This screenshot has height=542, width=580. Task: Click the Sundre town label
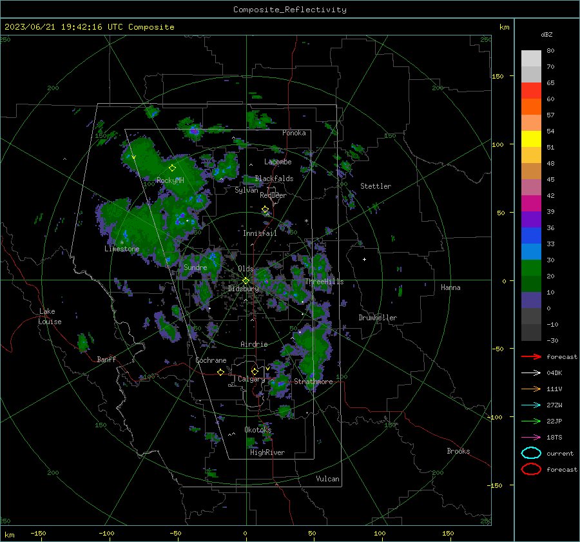(195, 267)
